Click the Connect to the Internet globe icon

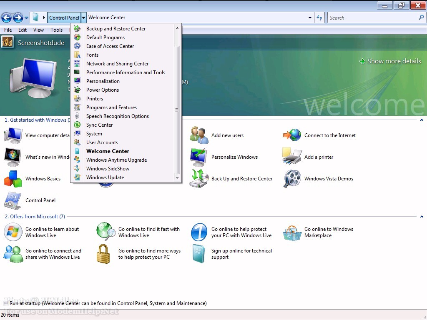[292, 135]
